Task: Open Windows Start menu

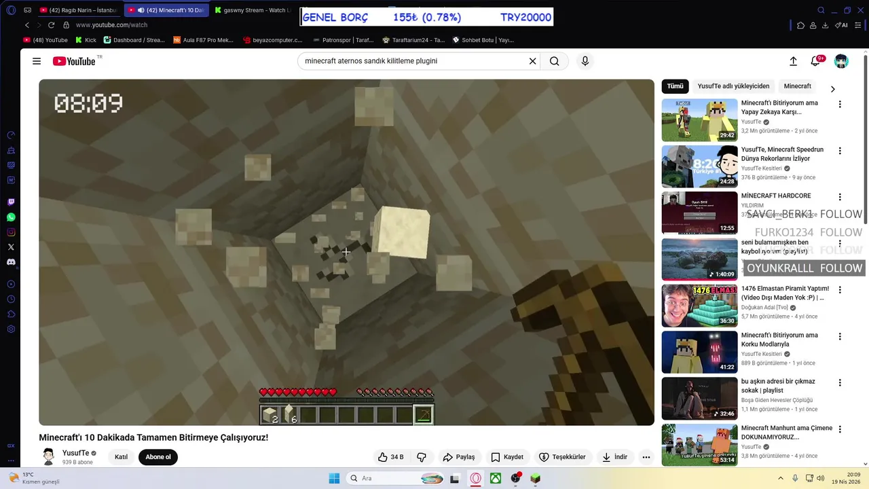Action: click(334, 478)
